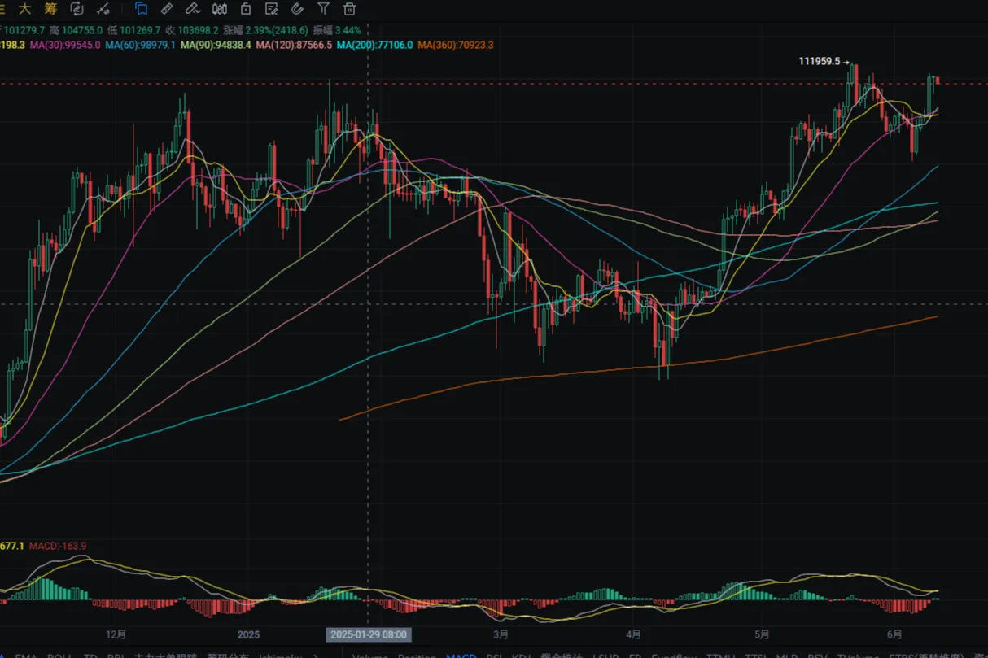Click the 筹 chip distribution button
This screenshot has height=658, width=988.
[50, 9]
